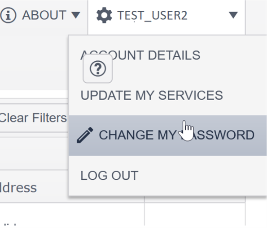The width and height of the screenshot is (267, 228).
Task: Click the empty table cell below the menu
Action: pos(195,214)
